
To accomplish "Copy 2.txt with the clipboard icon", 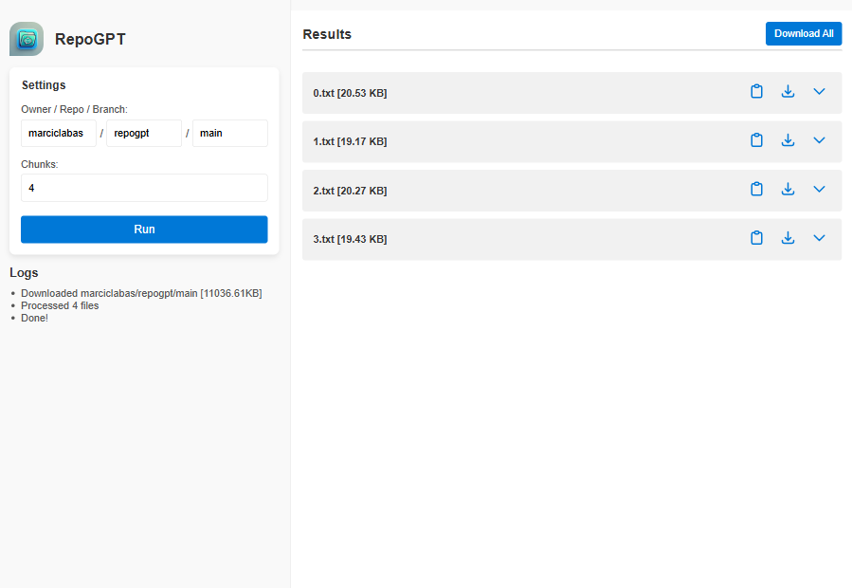I will click(x=756, y=190).
